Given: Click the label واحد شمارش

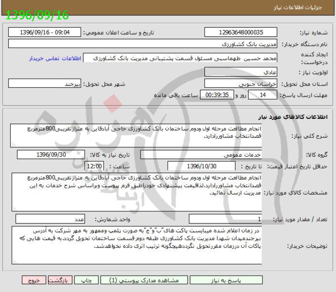Looking at the screenshot, I should point(112,219).
